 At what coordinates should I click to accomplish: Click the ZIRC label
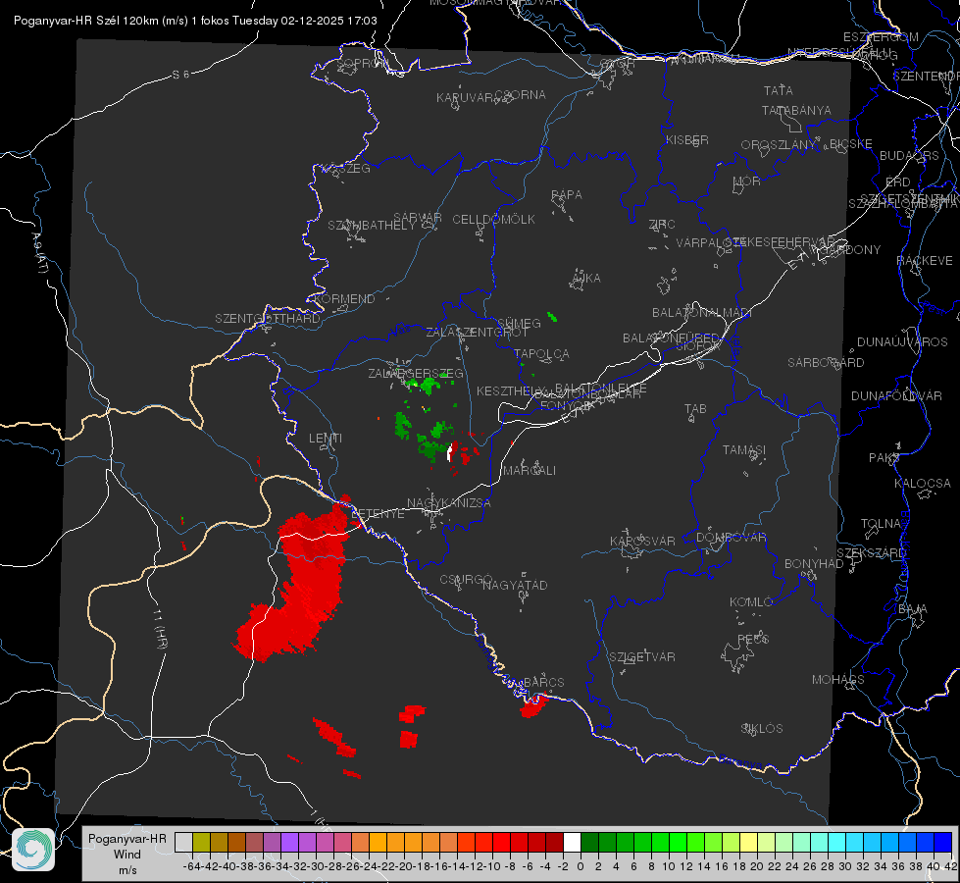(662, 225)
